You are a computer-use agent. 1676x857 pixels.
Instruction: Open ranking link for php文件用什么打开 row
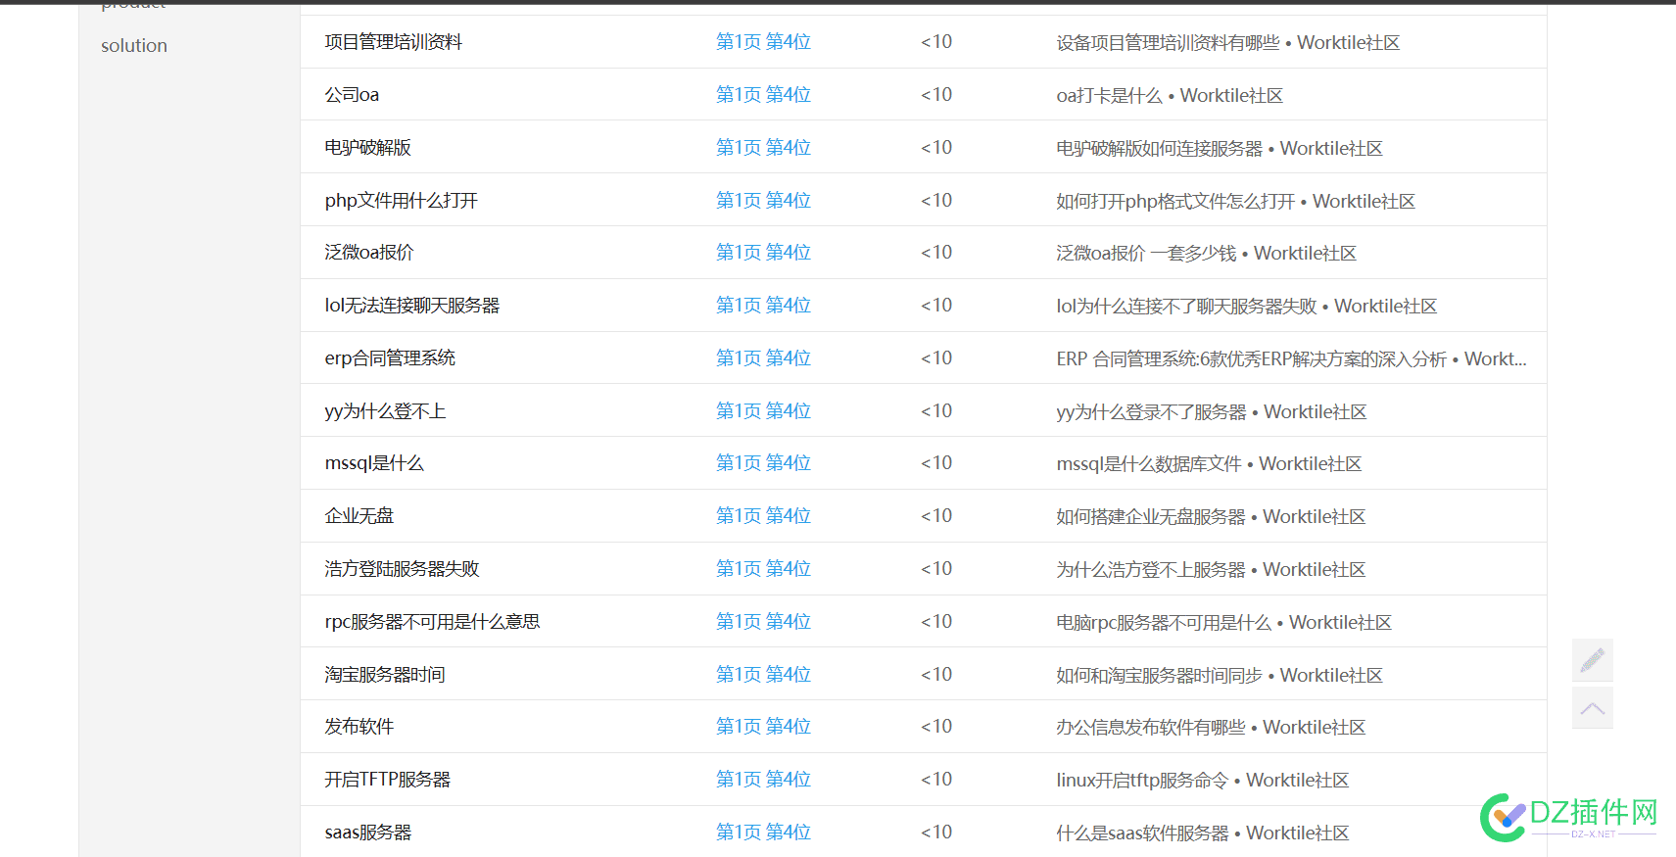[x=763, y=201]
